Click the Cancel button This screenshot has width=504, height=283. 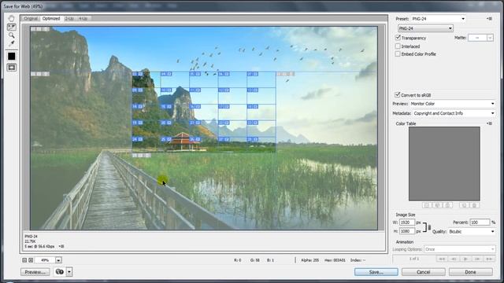click(x=424, y=272)
